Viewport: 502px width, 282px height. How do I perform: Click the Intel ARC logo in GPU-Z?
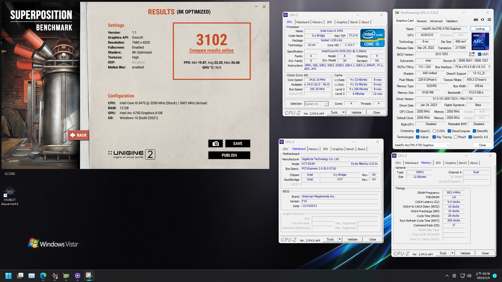point(480,41)
